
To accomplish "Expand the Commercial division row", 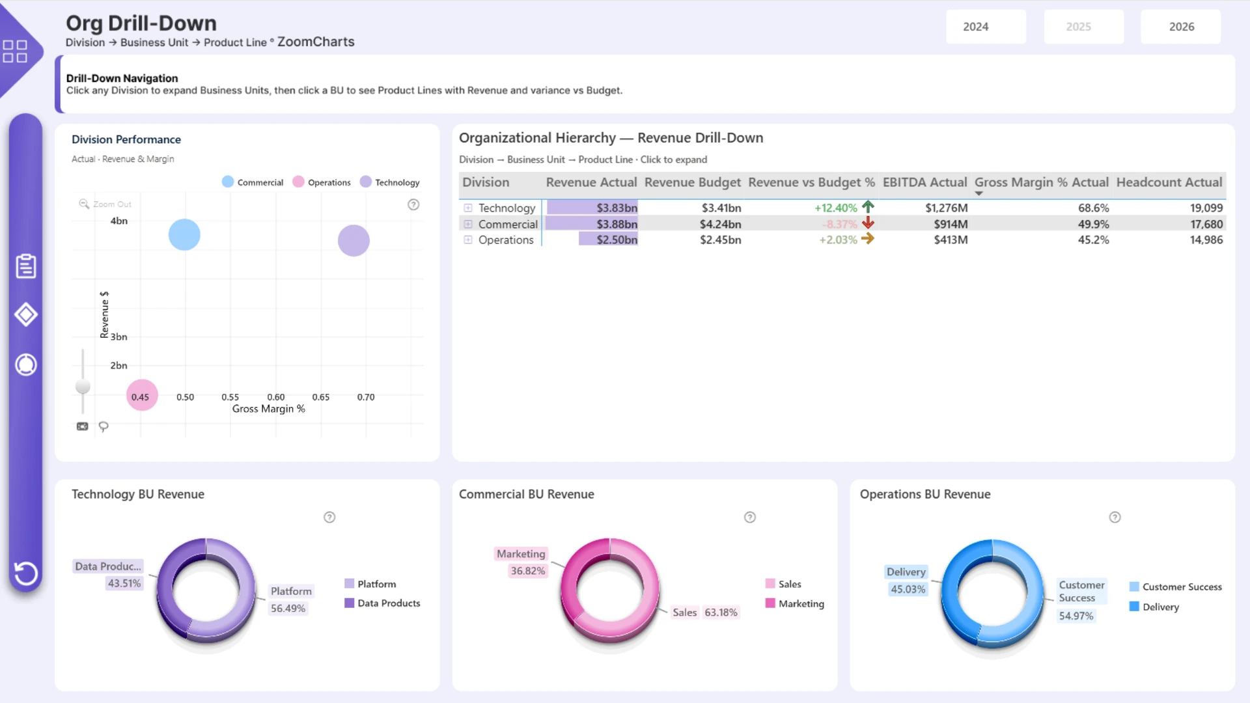I will click(467, 224).
